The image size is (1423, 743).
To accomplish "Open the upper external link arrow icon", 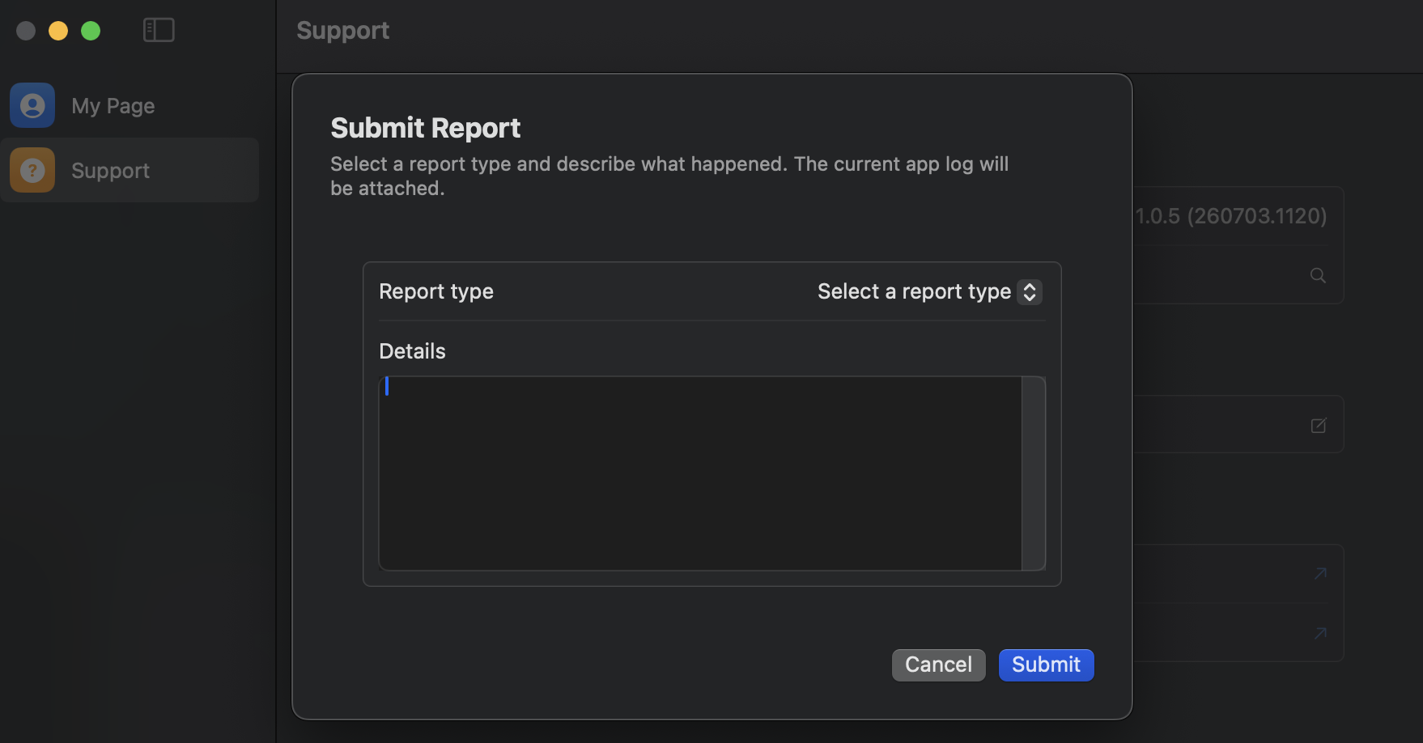I will (x=1320, y=573).
